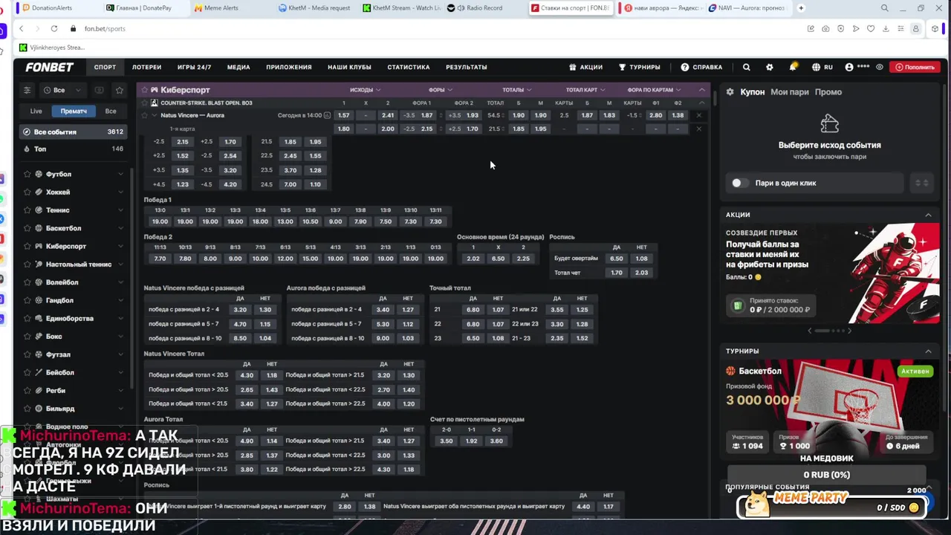Open the Лотереи menu item
Image resolution: width=951 pixels, height=535 pixels.
coord(146,67)
